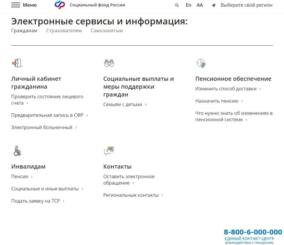The width and height of the screenshot is (284, 245).
Task: Click the chat bubbles Контакты icon
Action: click(109, 151)
